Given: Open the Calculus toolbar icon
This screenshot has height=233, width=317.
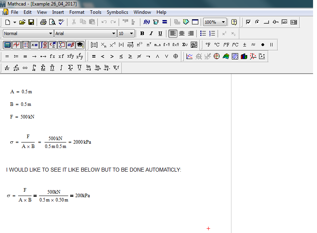Looking at the screenshot, I should click(44, 45).
